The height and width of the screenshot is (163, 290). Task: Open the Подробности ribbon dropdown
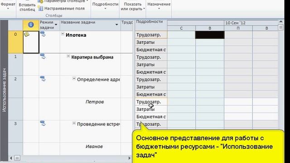105,6
